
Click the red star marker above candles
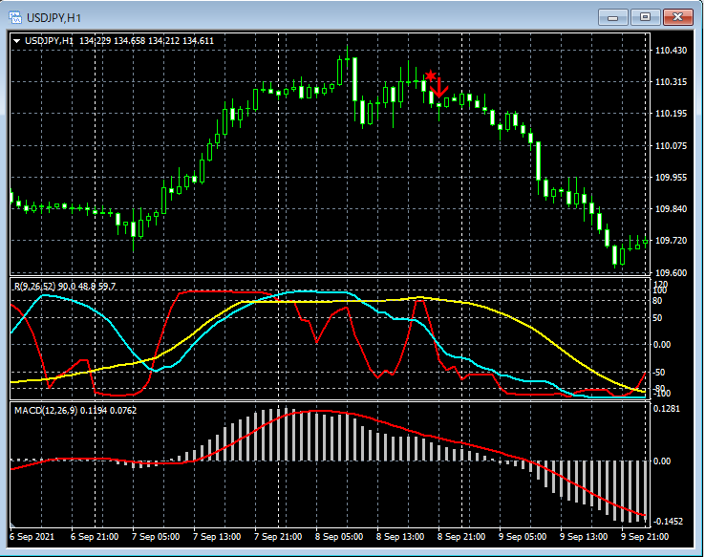[x=431, y=75]
